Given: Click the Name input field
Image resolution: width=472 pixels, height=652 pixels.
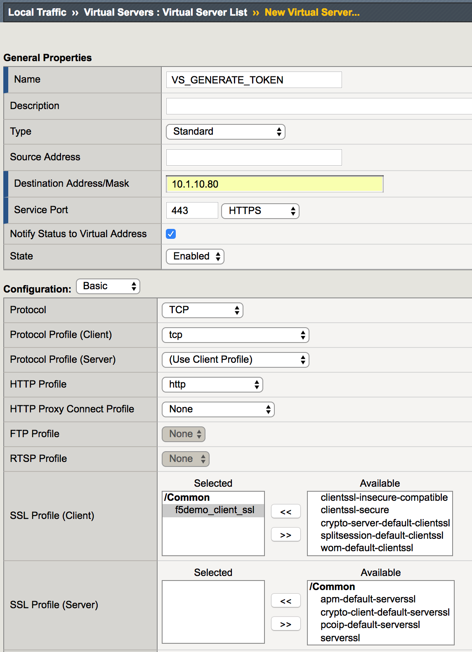Looking at the screenshot, I should (x=254, y=80).
